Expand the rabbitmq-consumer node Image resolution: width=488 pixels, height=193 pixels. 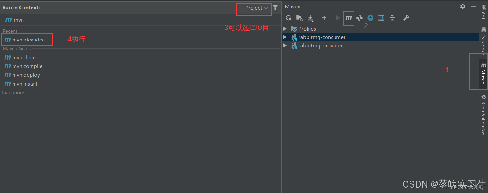pos(285,37)
